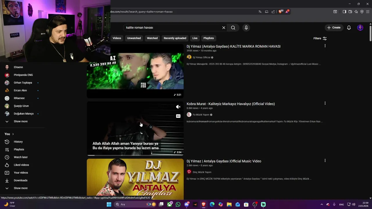This screenshot has width=372, height=209.
Task: Open the Windows Start button
Action: coord(109,204)
